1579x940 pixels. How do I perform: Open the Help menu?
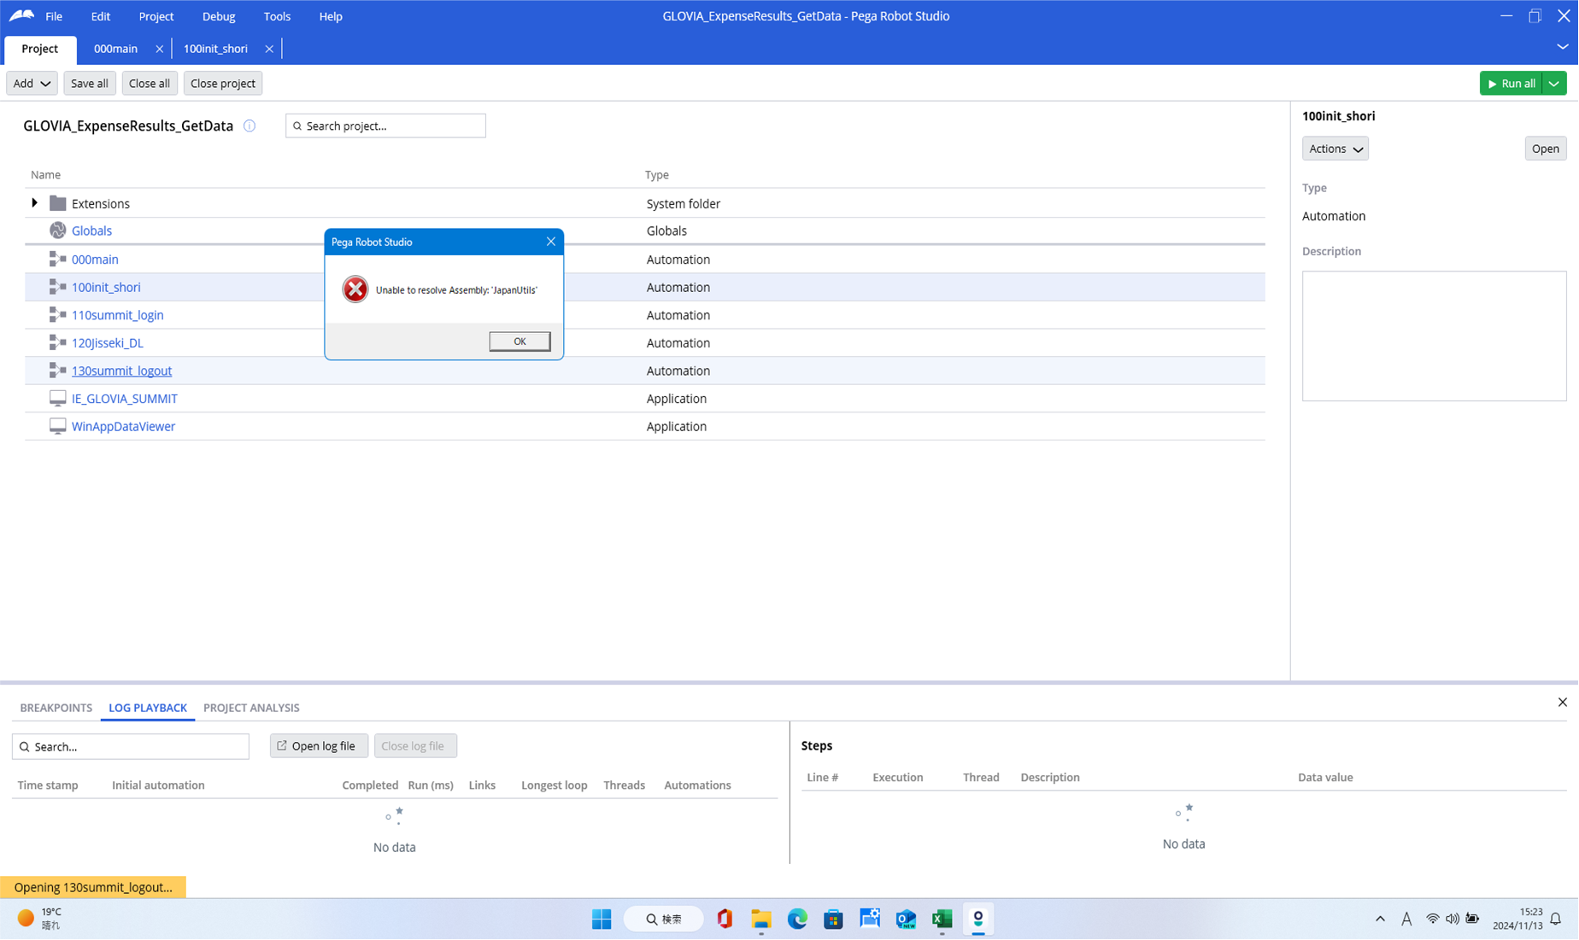(x=331, y=16)
